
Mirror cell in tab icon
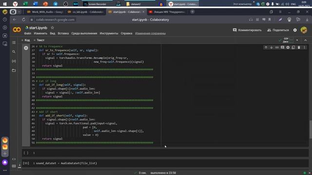click(x=293, y=48)
